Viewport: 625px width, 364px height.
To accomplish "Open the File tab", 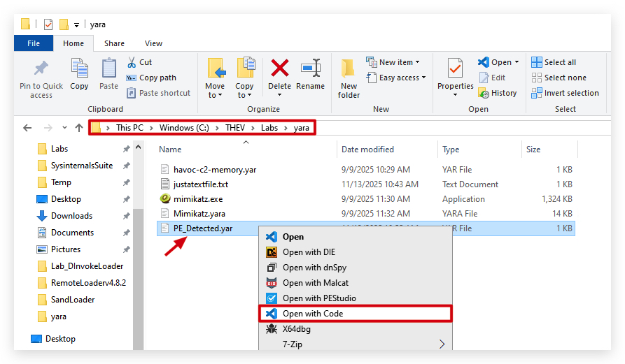I will 34,43.
